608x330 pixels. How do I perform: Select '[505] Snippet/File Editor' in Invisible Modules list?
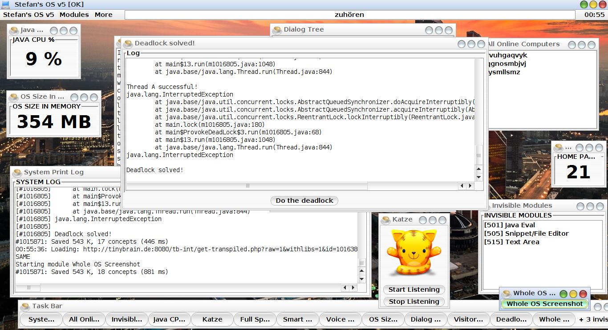click(x=526, y=233)
